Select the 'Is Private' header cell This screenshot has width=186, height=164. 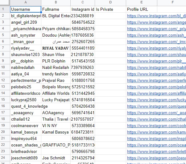[x=110, y=9]
